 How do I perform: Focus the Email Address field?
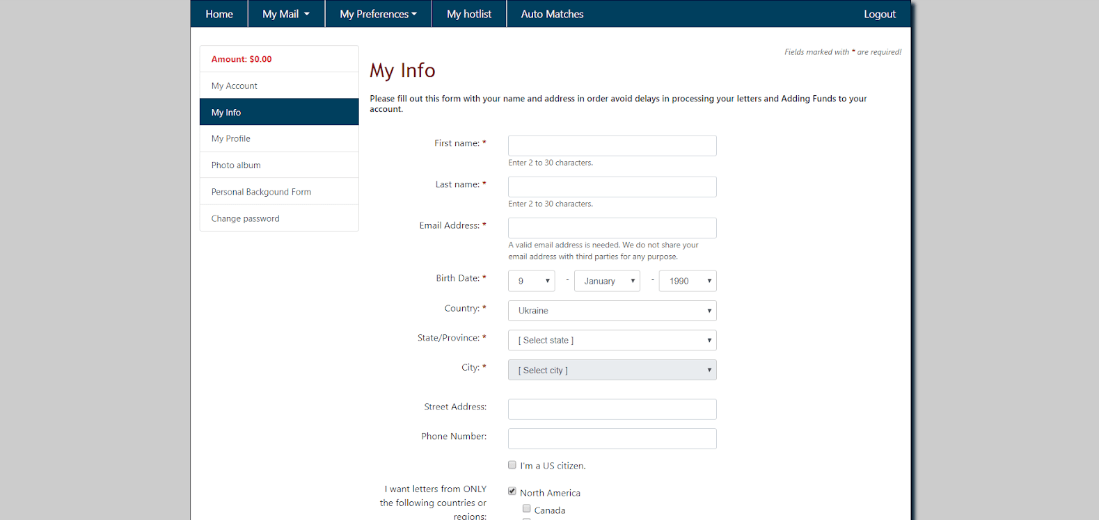(x=612, y=228)
